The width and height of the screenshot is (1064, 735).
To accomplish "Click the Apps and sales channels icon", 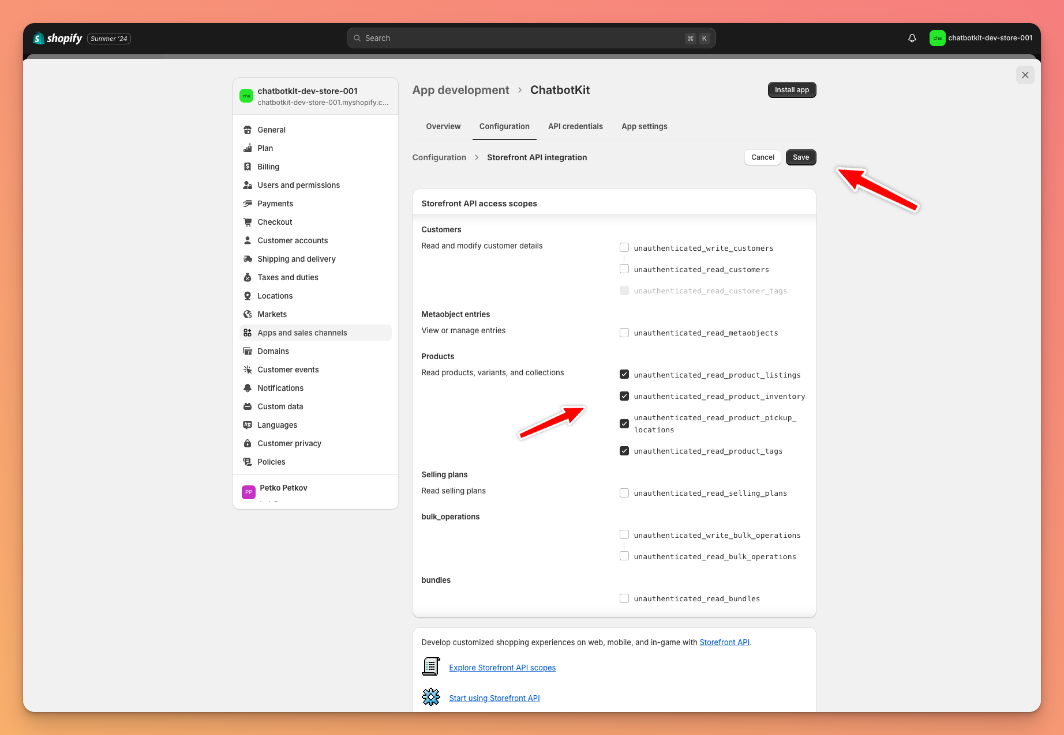I will pos(248,333).
